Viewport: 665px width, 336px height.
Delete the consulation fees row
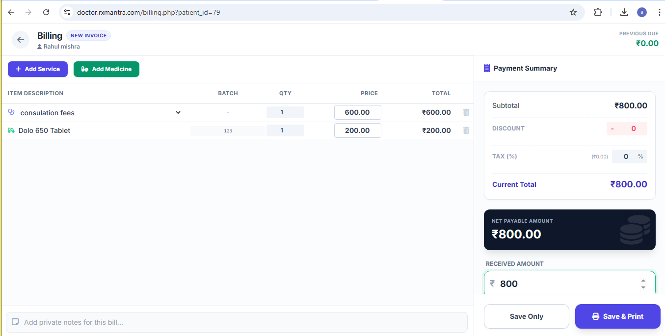coord(466,112)
